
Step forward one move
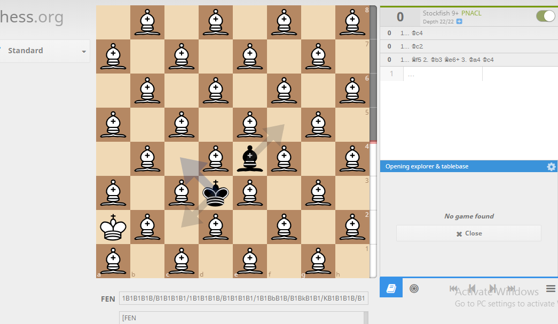click(492, 288)
